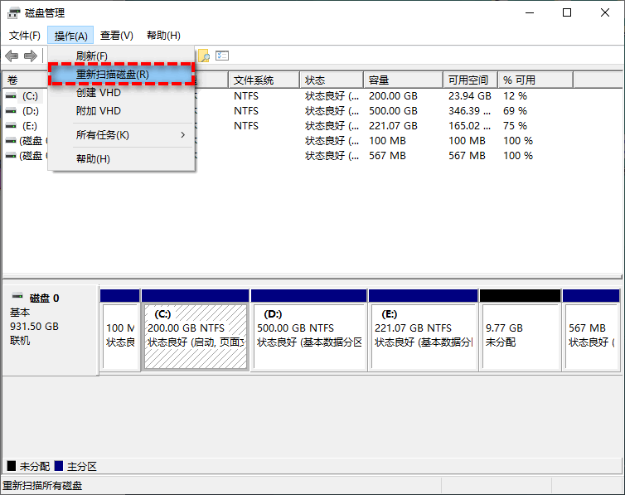625x495 pixels.
Task: Maximize the Disk Management window
Action: point(567,12)
